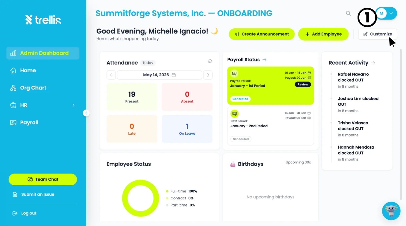Click Full-time 100% legend item

pos(181,191)
